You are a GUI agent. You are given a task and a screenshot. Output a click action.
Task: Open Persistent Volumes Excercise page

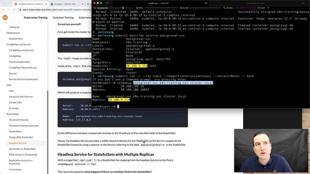click(24, 126)
